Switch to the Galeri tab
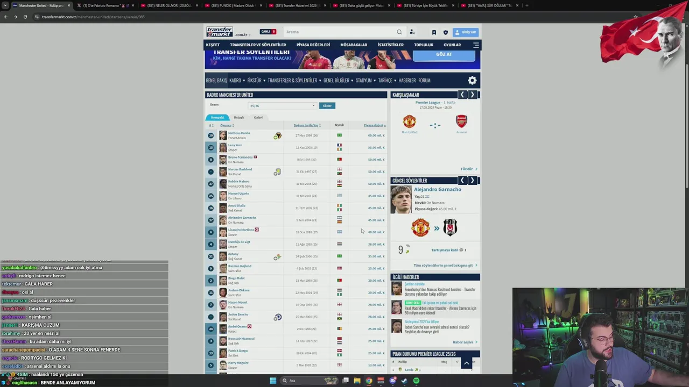The image size is (689, 387). (x=258, y=117)
